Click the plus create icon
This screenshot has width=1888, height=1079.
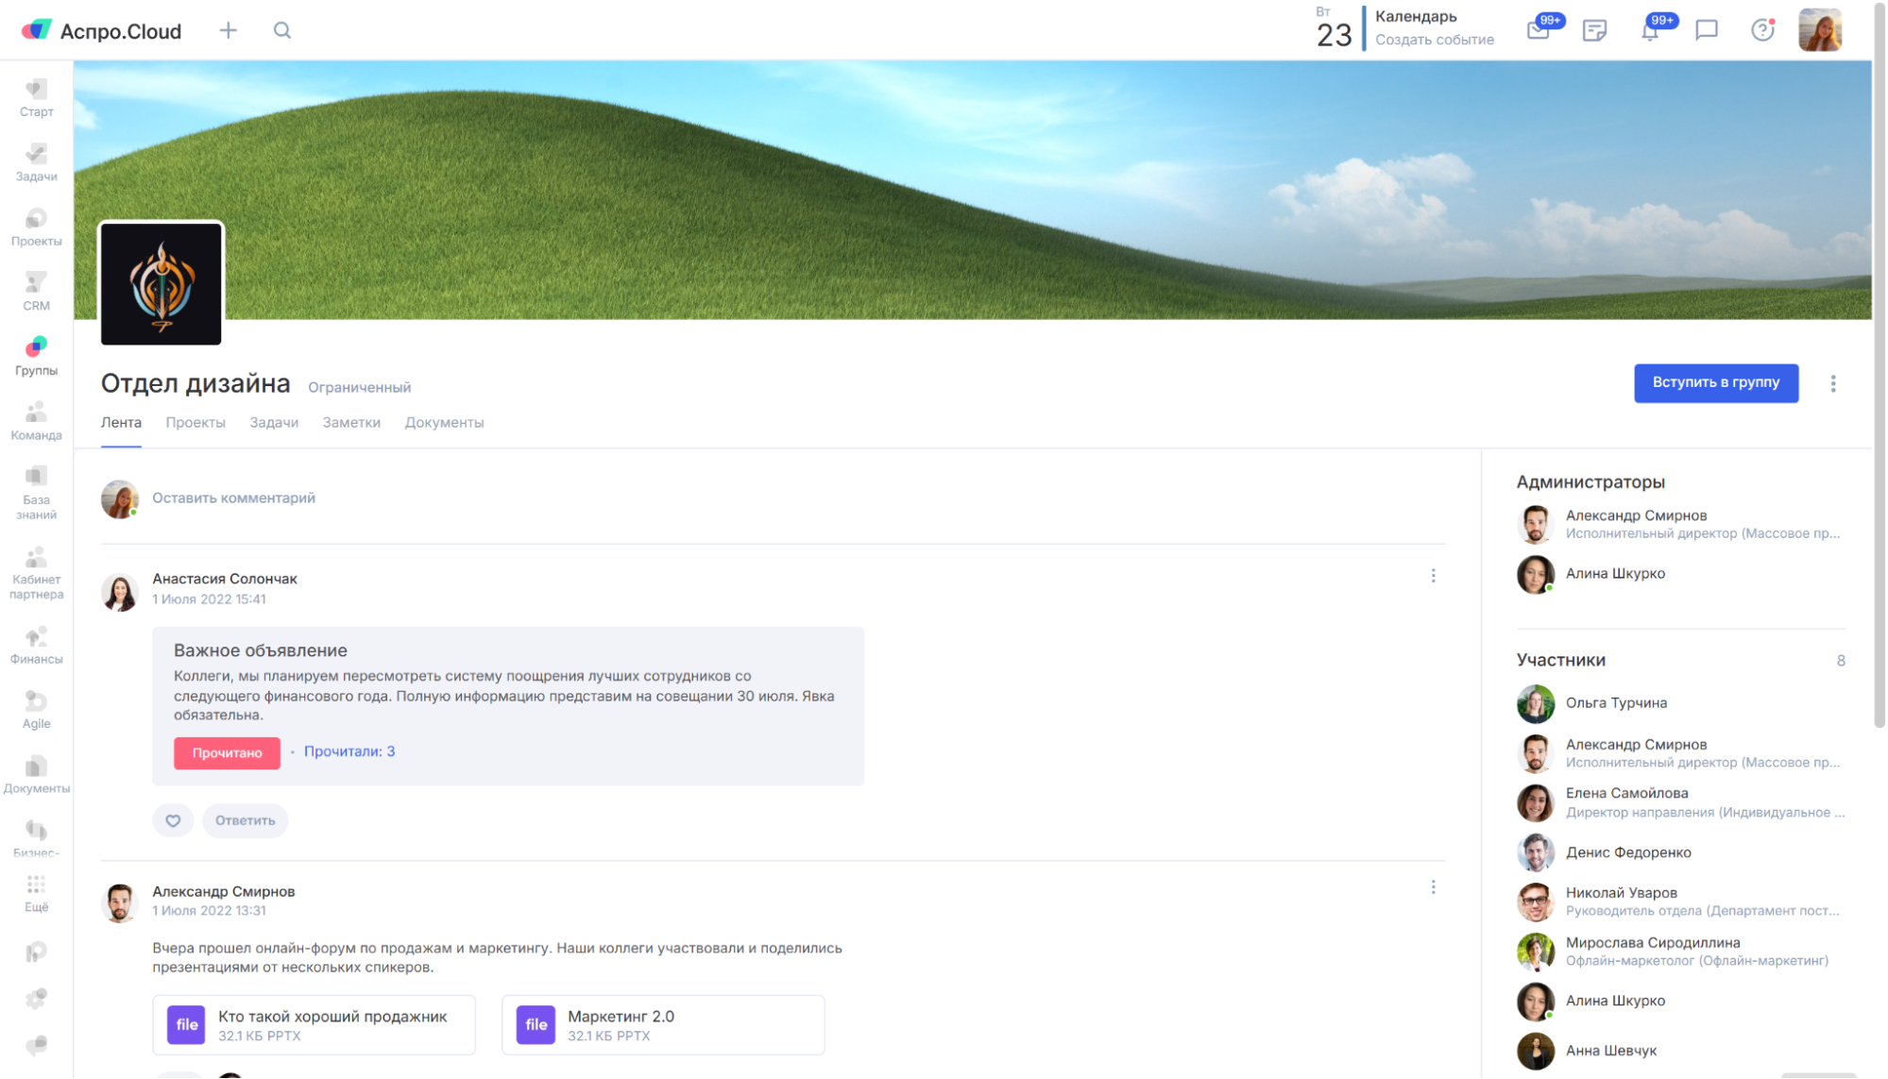tap(229, 31)
